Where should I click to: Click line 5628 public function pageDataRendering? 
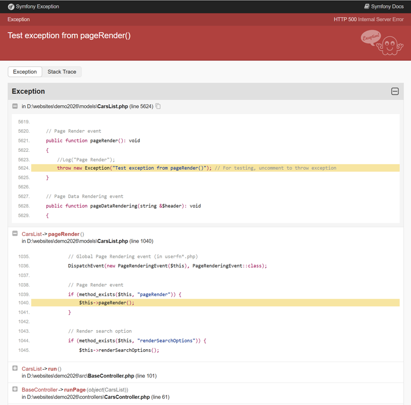click(123, 206)
